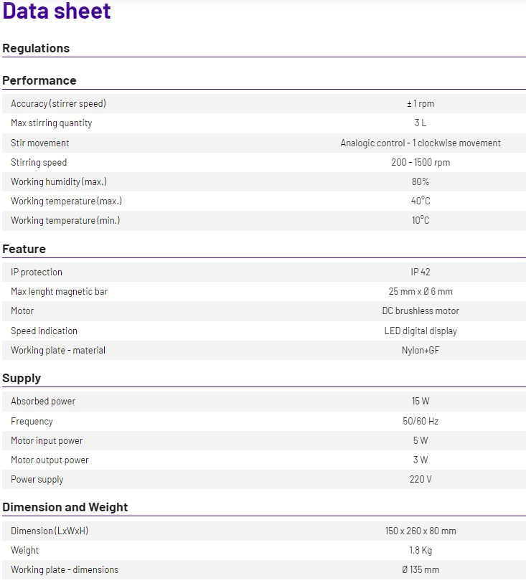This screenshot has width=526, height=583.
Task: Select the Working plate - dimensions label
Action: [x=65, y=569]
